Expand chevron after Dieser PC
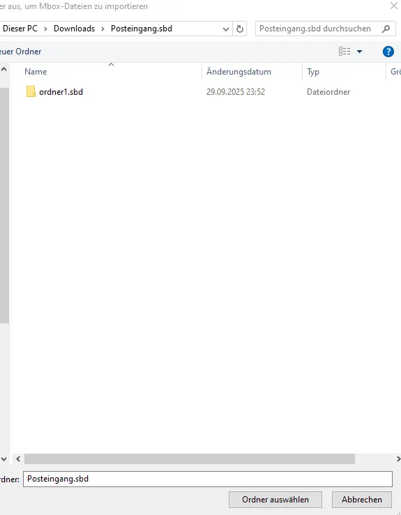This screenshot has height=515, width=401. (46, 29)
